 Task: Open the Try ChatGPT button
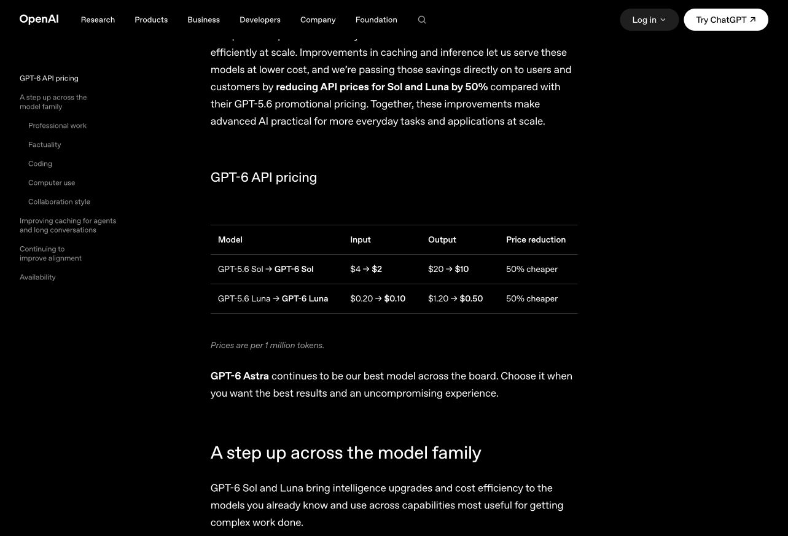point(726,20)
